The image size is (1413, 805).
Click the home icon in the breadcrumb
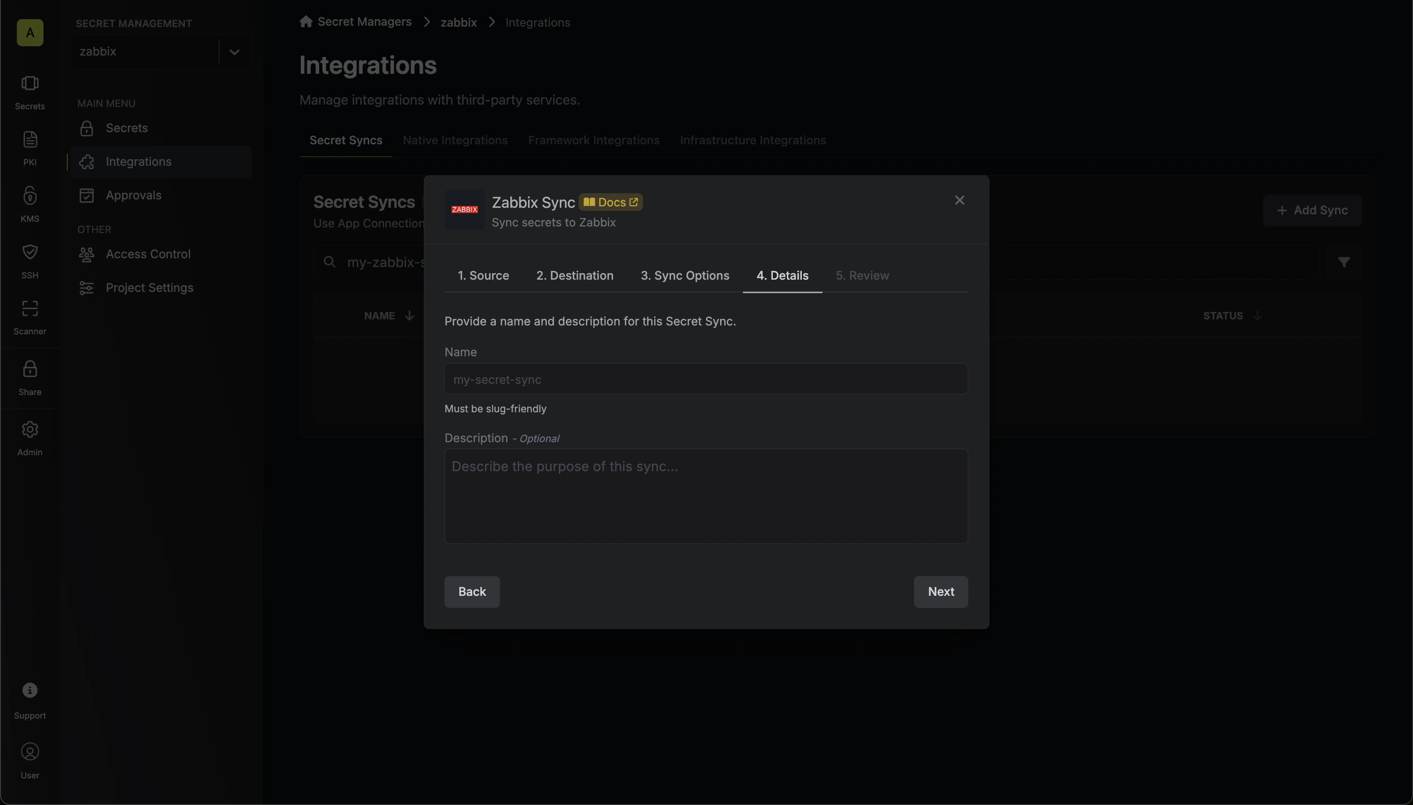point(306,21)
